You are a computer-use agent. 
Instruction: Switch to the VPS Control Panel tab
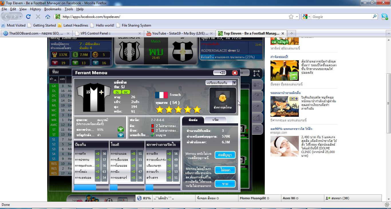tap(108, 33)
